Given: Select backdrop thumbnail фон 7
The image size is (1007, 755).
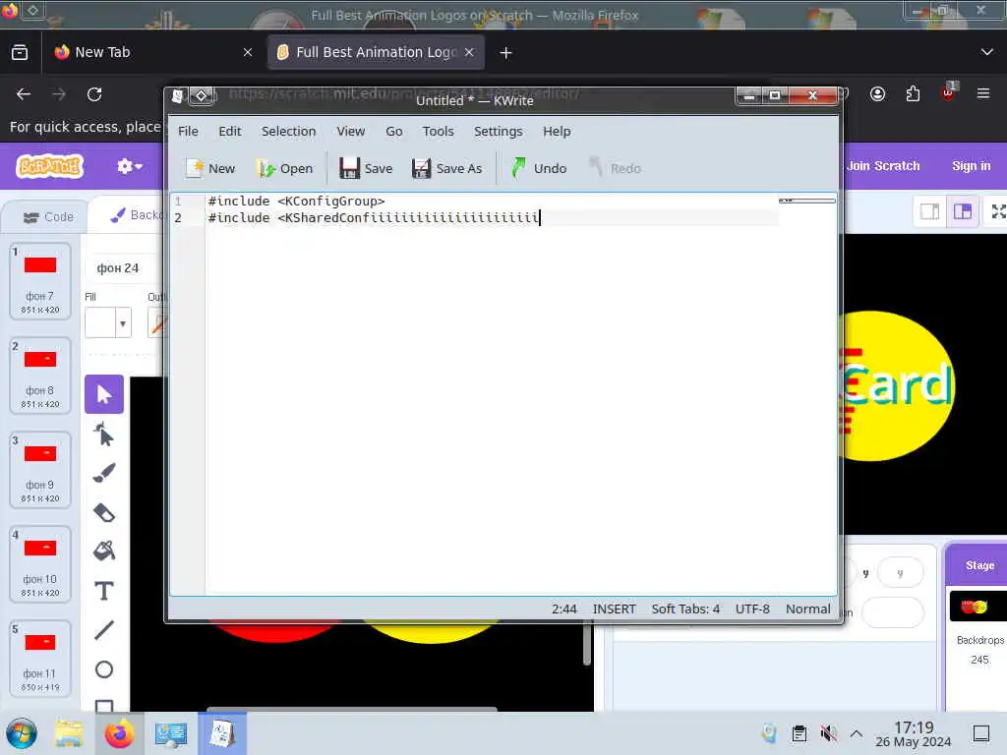Looking at the screenshot, I should tap(39, 280).
